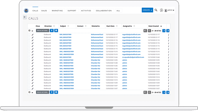Open column chooser icon in top toolbar
This screenshot has width=198, height=111.
[56, 31]
